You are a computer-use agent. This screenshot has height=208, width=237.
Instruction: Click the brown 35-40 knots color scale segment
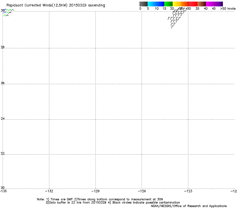tap(202, 4)
